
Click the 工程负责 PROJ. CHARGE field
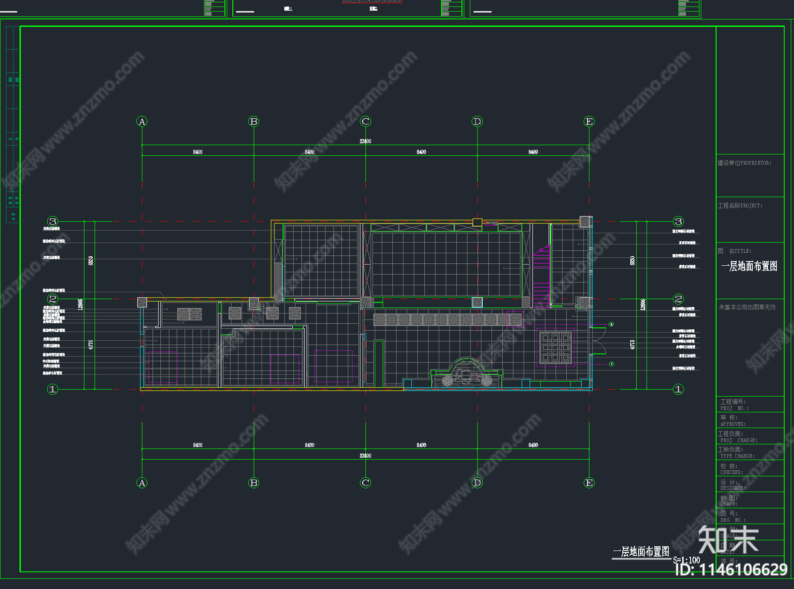click(x=750, y=437)
